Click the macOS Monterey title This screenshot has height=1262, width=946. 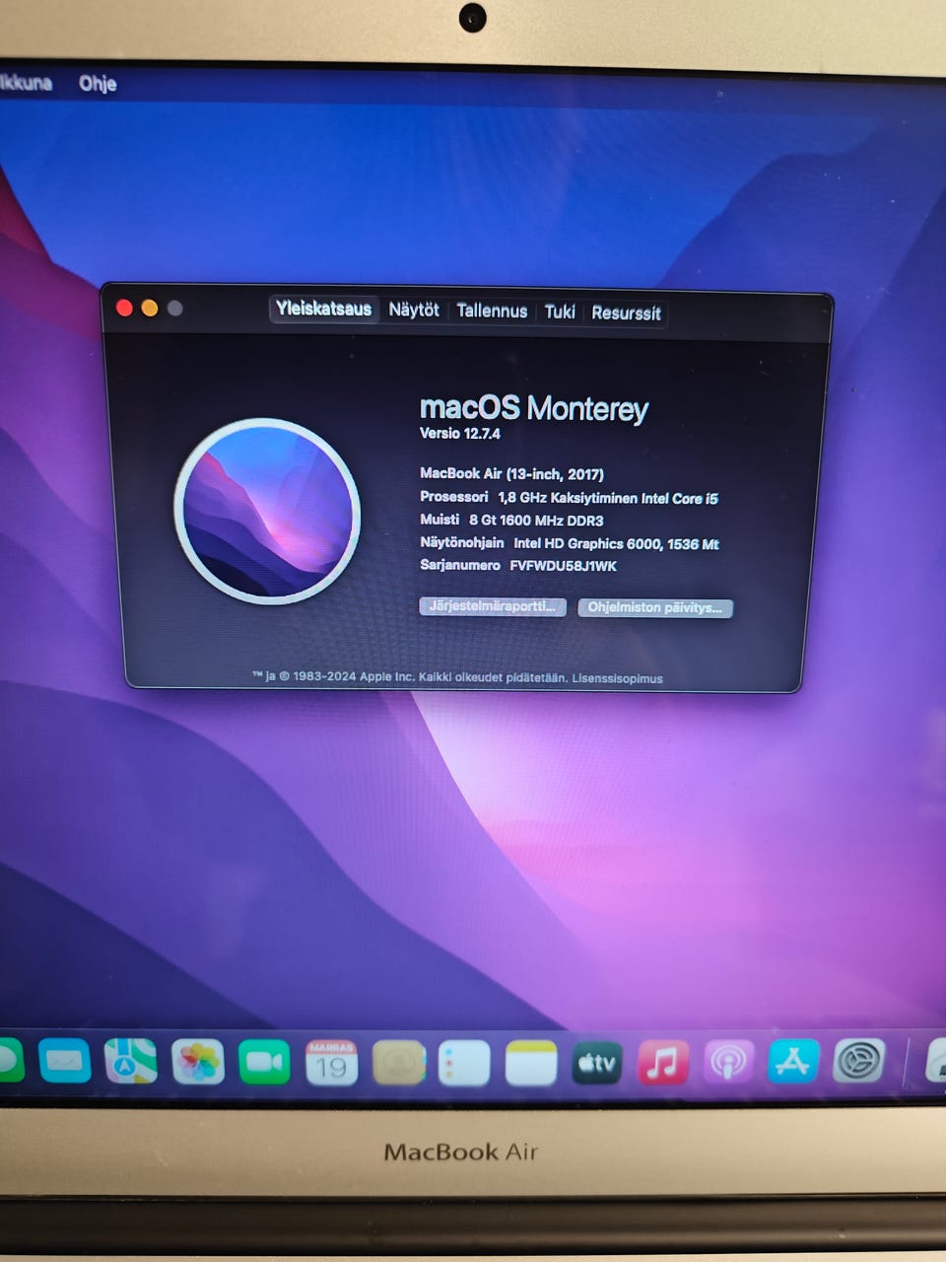point(534,408)
